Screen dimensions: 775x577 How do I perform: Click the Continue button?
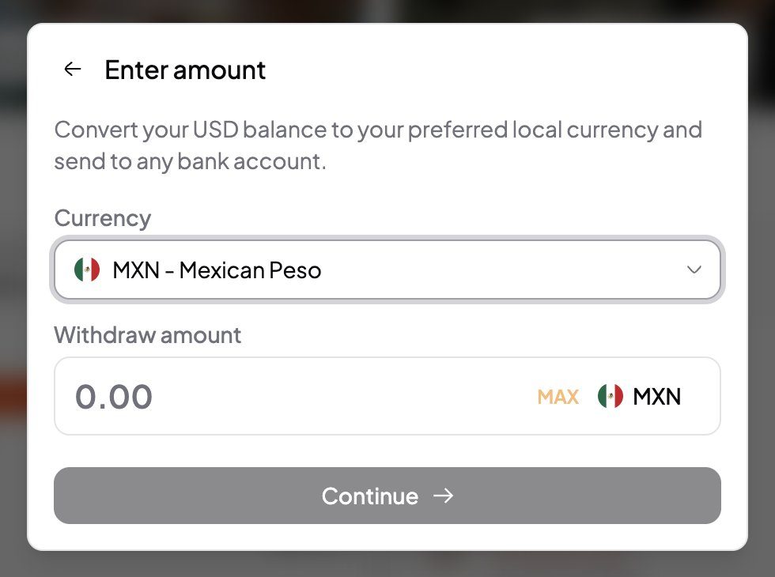point(387,496)
